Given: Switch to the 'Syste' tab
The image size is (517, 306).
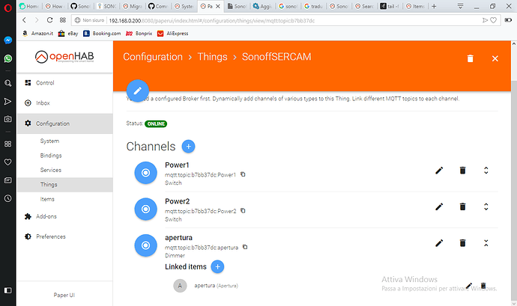Looking at the screenshot, I should click(184, 6).
